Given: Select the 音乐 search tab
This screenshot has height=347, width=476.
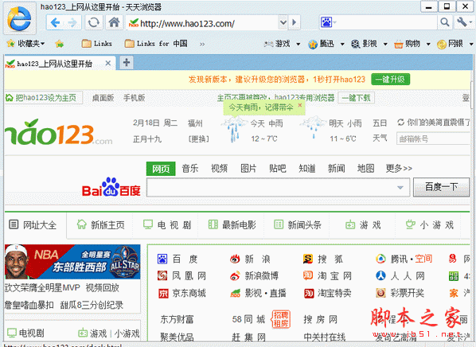Looking at the screenshot, I should 190,168.
